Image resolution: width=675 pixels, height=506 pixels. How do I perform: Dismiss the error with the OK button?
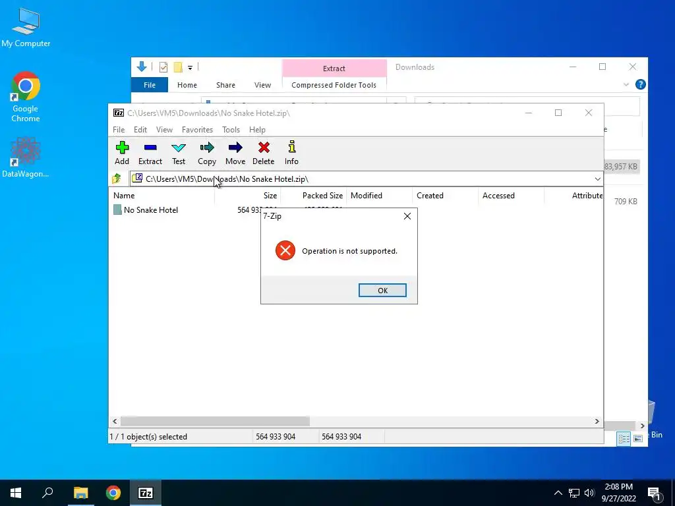(382, 291)
